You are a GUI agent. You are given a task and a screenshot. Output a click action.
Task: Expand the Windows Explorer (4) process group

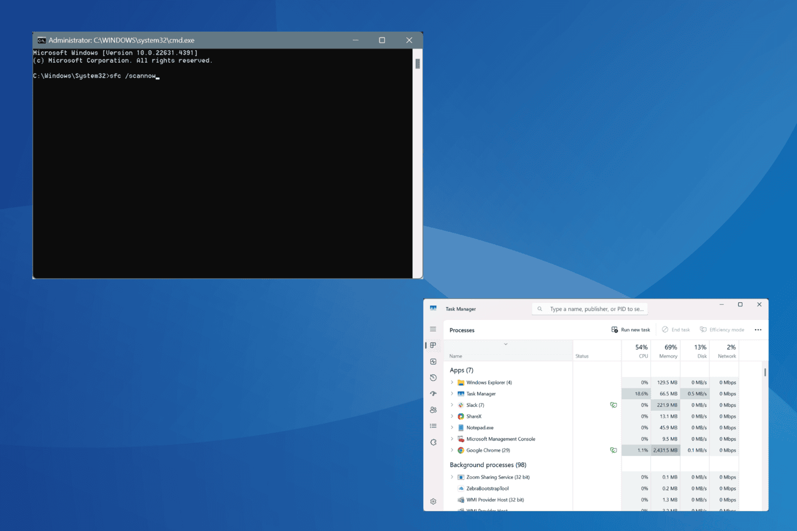coord(451,383)
